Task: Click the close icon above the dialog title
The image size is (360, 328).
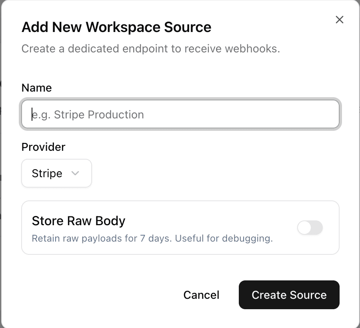Action: 340,19
